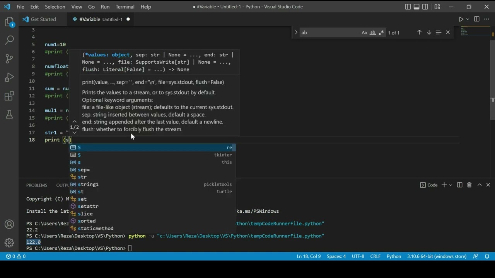Open the View menu
The width and height of the screenshot is (495, 278).
pyautogui.click(x=77, y=7)
